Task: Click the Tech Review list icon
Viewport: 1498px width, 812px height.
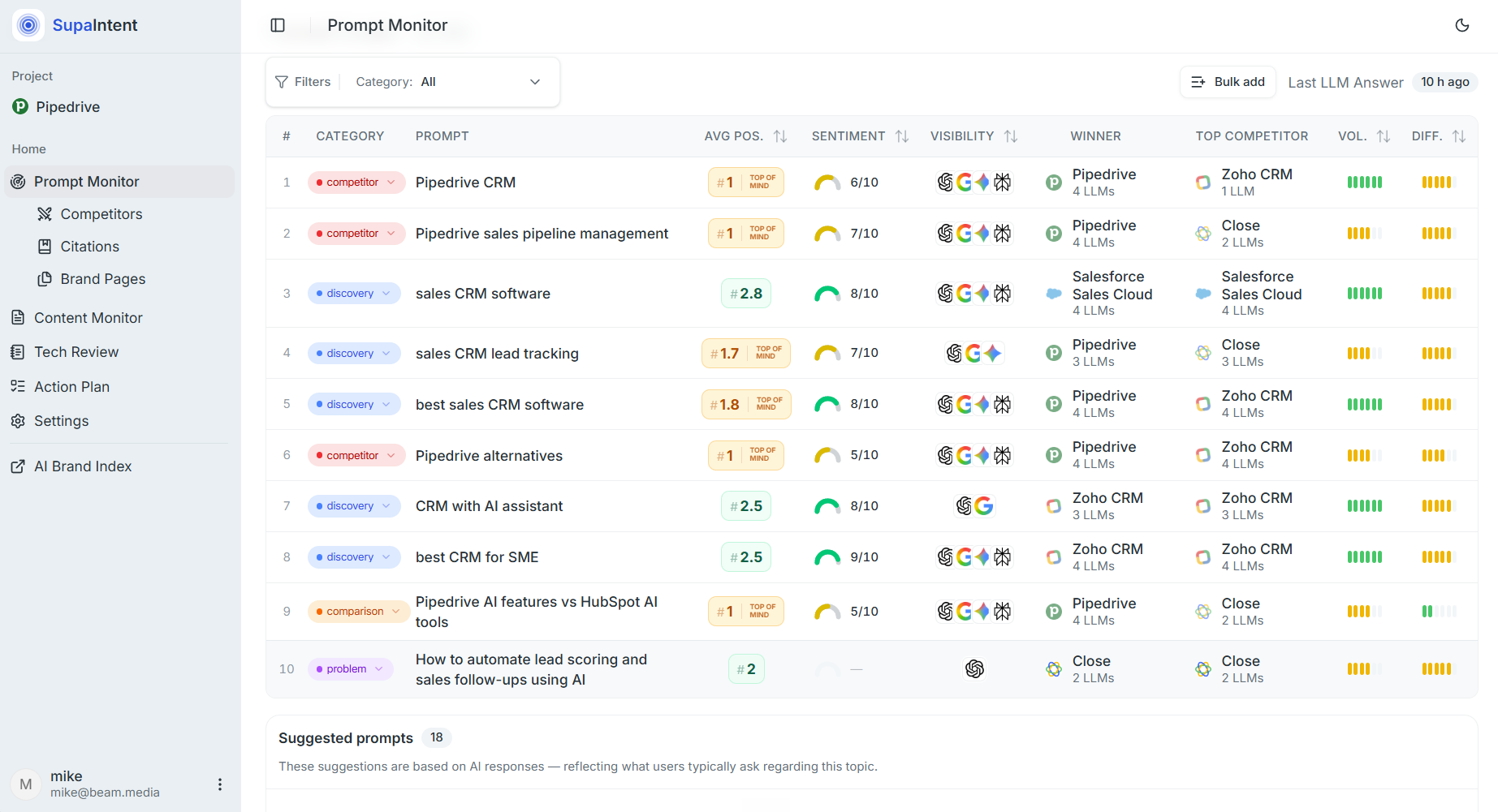Action: pos(18,352)
